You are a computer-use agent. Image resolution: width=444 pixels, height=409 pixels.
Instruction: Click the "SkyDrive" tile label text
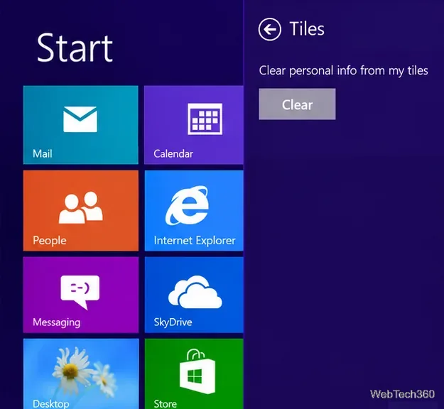click(x=173, y=322)
